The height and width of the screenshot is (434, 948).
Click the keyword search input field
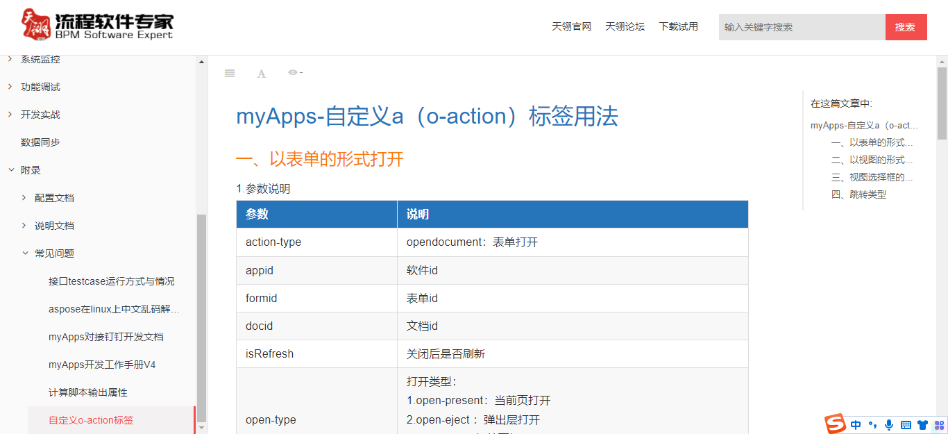[802, 27]
